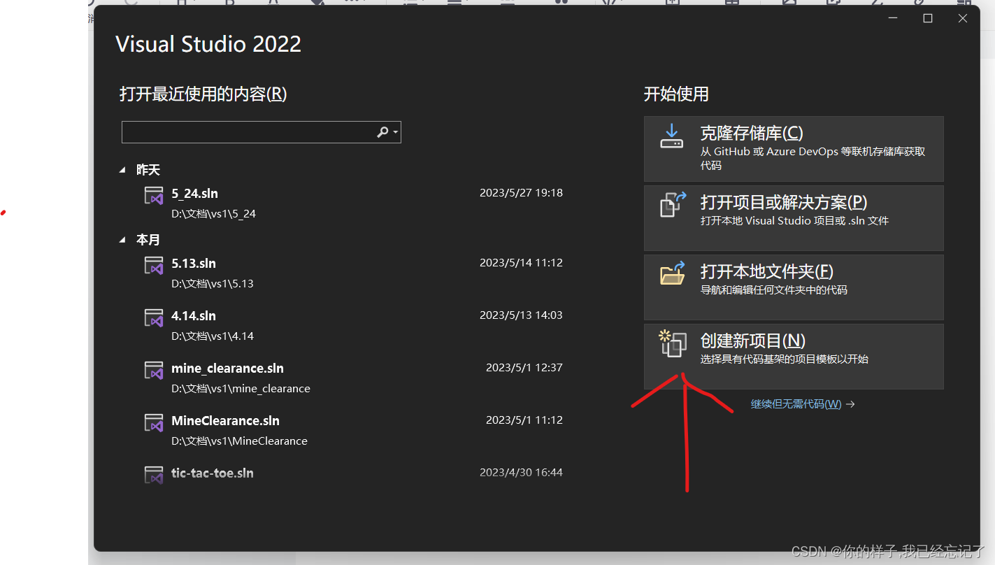Screen dimensions: 995x565
Task: Click the 打开最近使用的内容(R) heading
Action: [203, 94]
